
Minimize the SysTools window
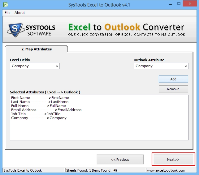[x=171, y=4]
